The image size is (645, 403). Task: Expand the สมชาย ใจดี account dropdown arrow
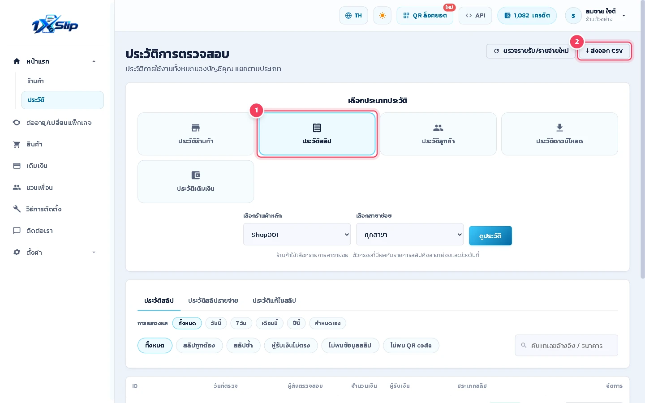(624, 16)
